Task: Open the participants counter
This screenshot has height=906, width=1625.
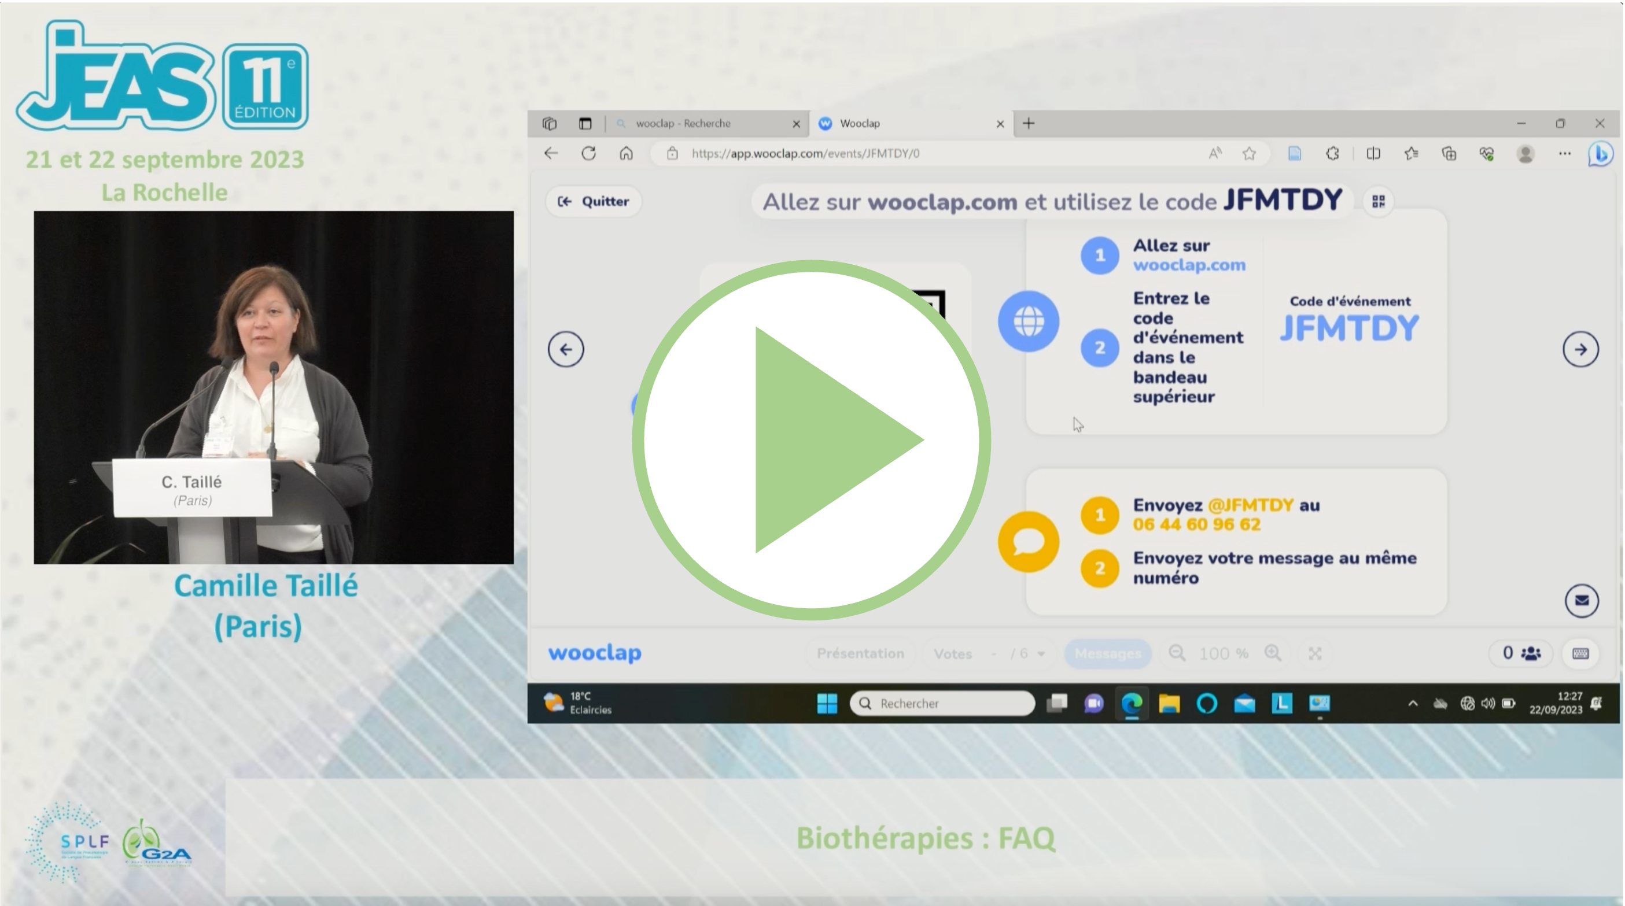Action: [1521, 653]
